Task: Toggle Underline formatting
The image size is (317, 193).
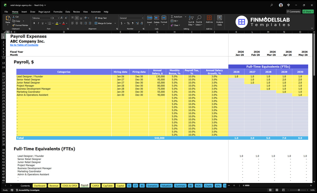Action: [x=43, y=23]
